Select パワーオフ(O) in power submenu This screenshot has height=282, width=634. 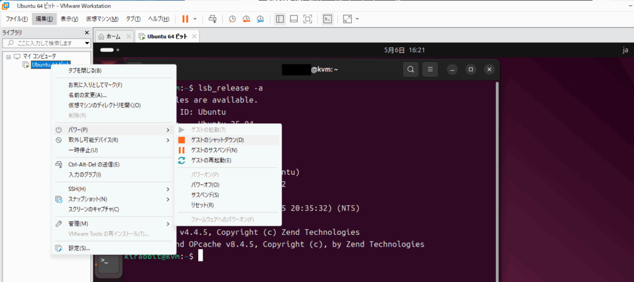pos(228,185)
